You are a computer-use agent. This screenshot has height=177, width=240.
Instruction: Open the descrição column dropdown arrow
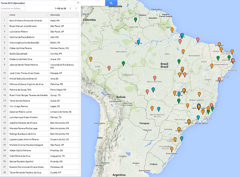pos(77,15)
